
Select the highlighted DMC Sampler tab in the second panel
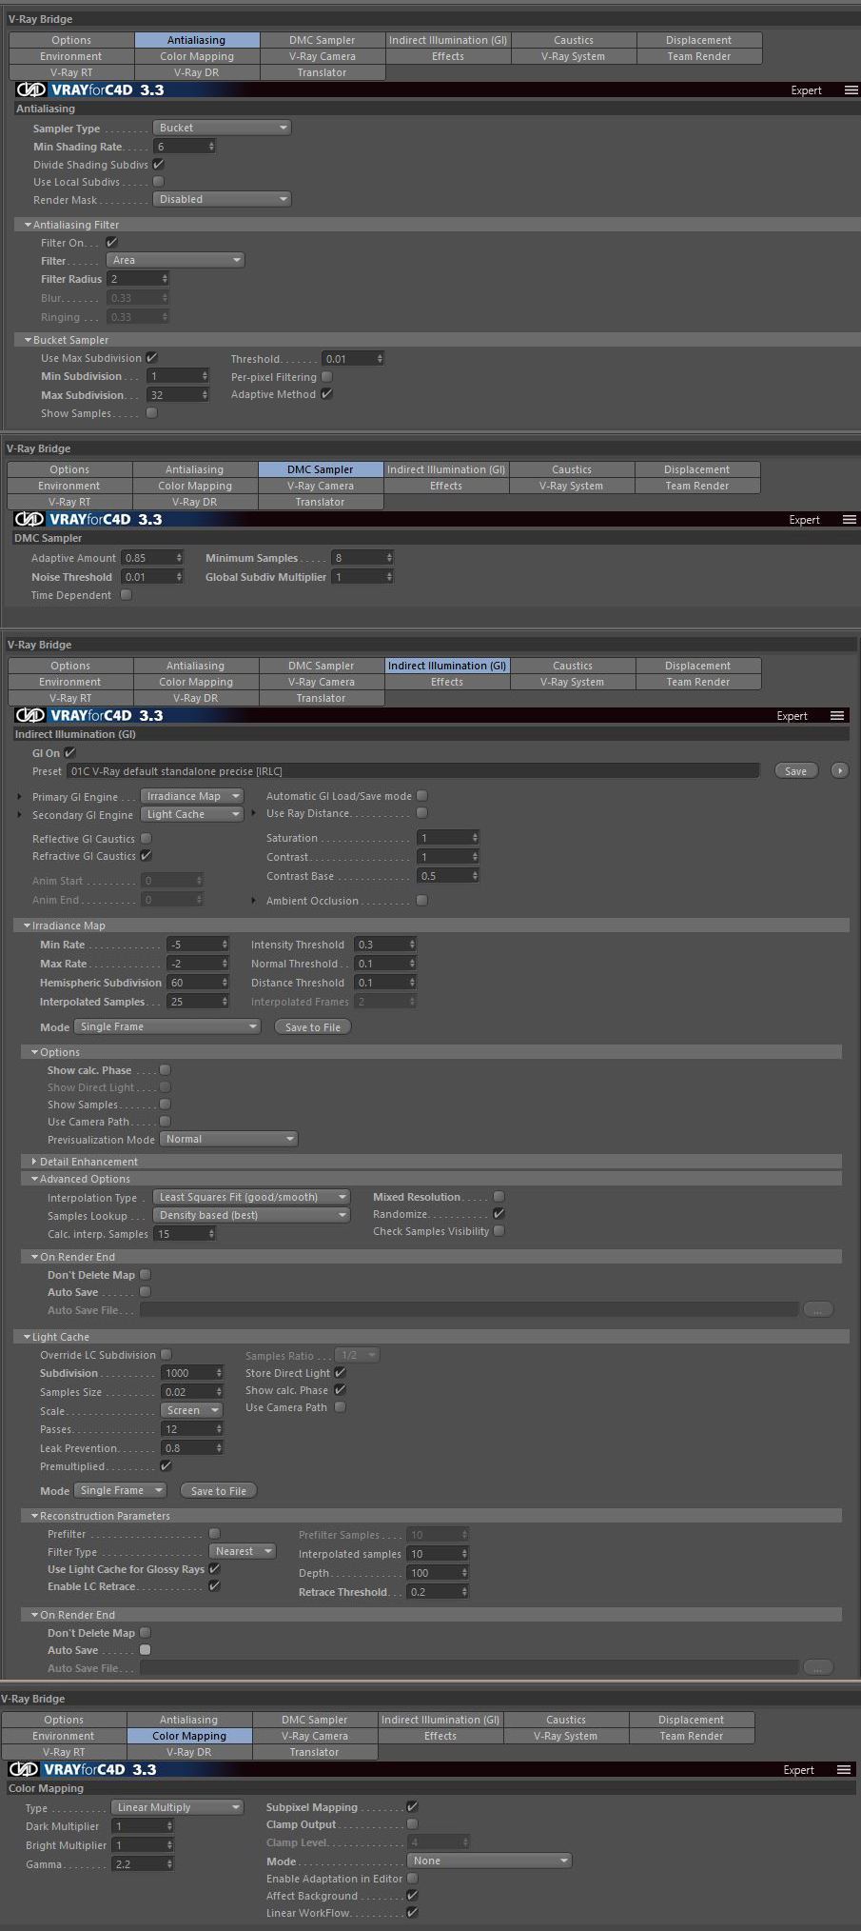(x=321, y=469)
